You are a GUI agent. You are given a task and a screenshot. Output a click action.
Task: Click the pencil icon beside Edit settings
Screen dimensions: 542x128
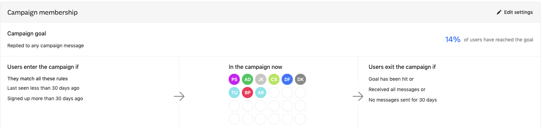tap(499, 12)
